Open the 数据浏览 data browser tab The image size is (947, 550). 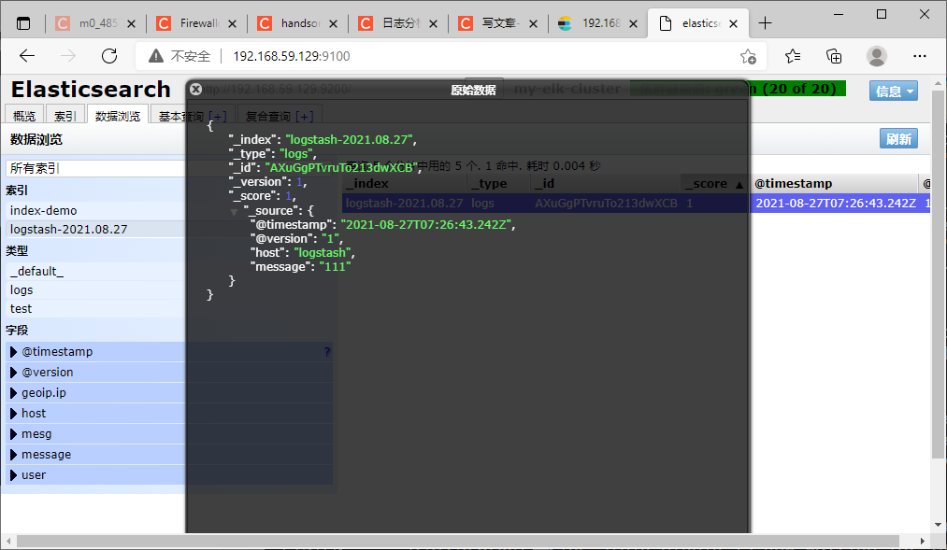[x=118, y=116]
